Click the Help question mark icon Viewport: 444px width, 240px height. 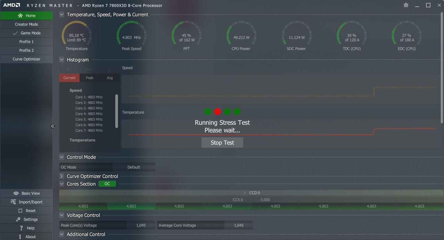tap(22, 228)
